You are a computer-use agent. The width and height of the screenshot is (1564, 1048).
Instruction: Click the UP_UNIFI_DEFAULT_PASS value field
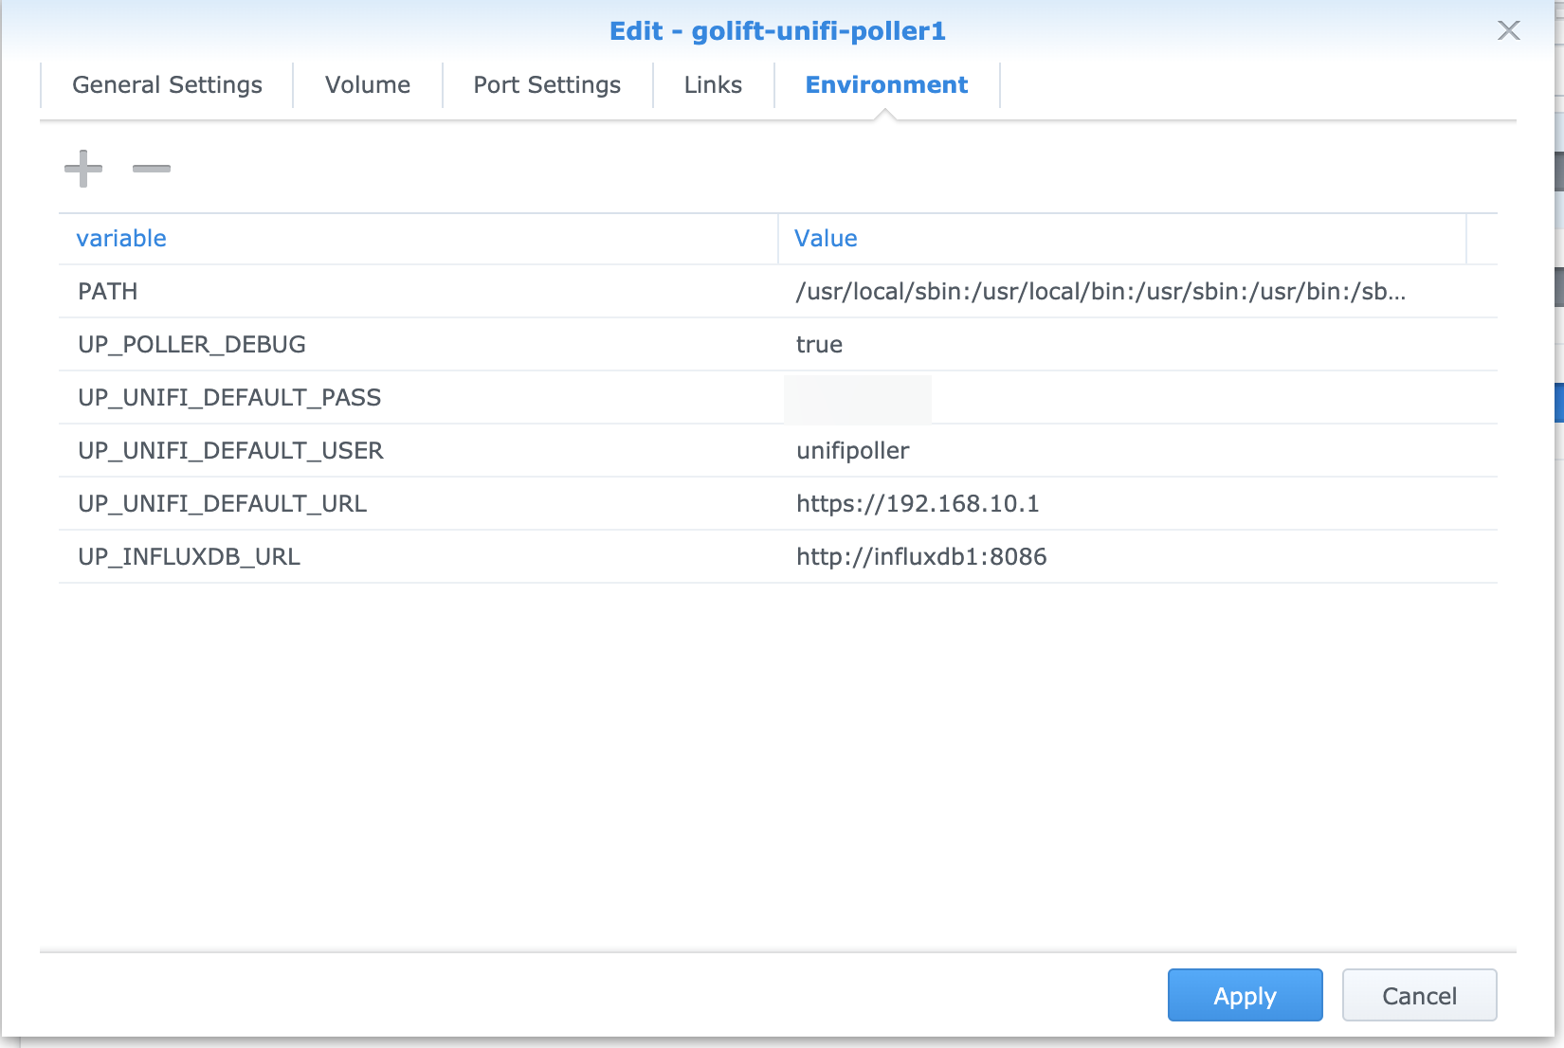point(856,398)
